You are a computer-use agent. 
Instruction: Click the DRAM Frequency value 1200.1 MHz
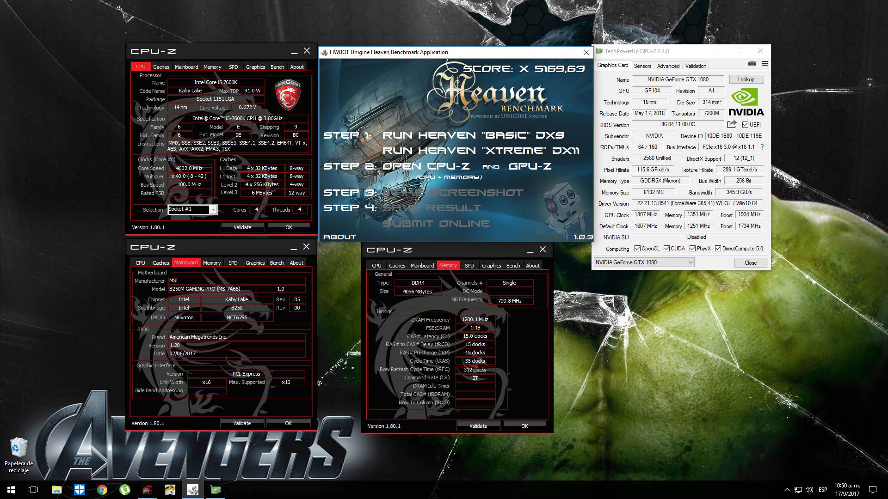(475, 319)
